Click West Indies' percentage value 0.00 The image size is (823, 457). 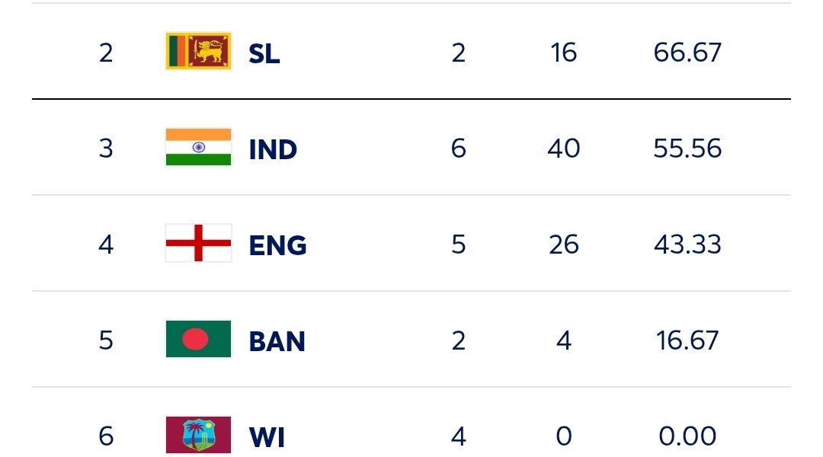pyautogui.click(x=687, y=436)
